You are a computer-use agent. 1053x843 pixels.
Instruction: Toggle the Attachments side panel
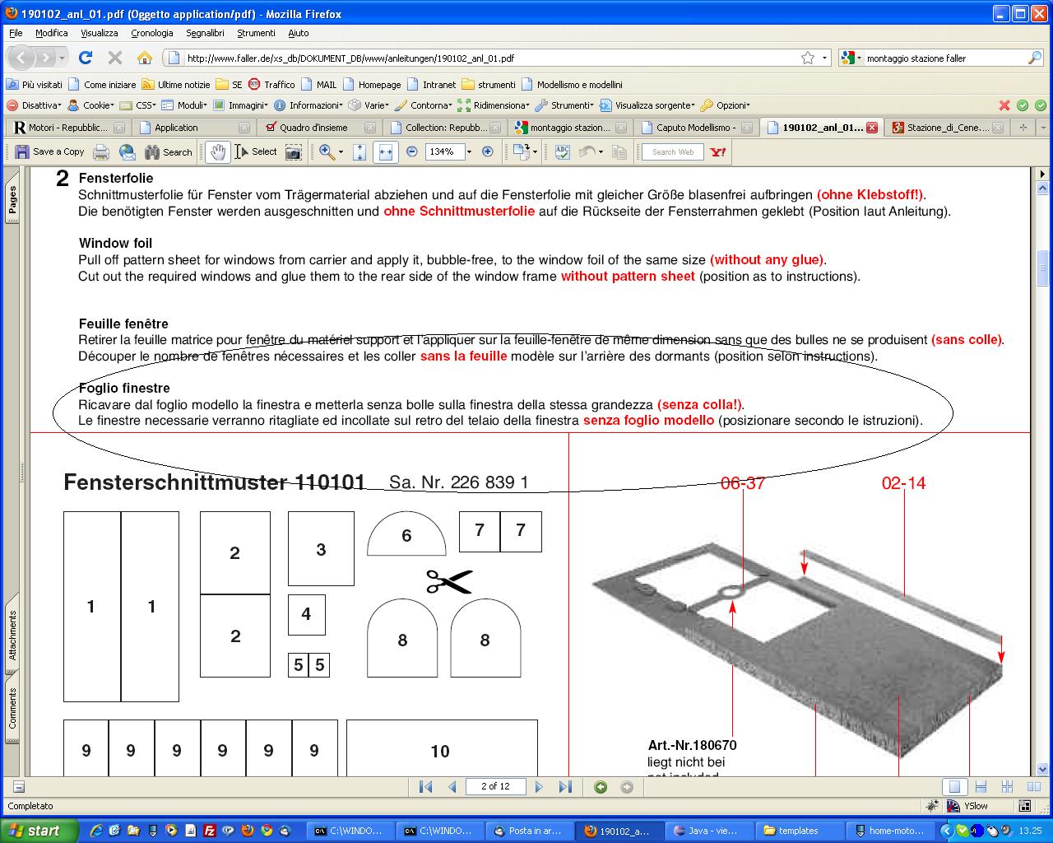coord(12,635)
